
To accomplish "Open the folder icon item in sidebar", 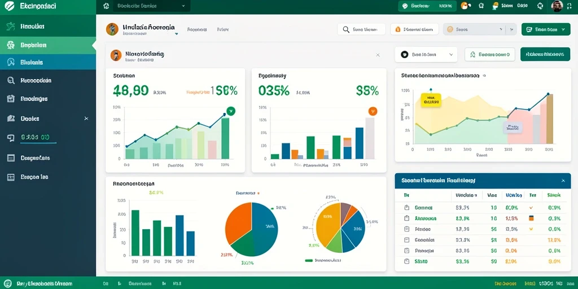I will (11, 119).
